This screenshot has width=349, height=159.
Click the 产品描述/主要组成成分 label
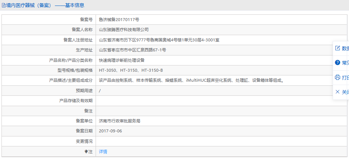point(71,80)
